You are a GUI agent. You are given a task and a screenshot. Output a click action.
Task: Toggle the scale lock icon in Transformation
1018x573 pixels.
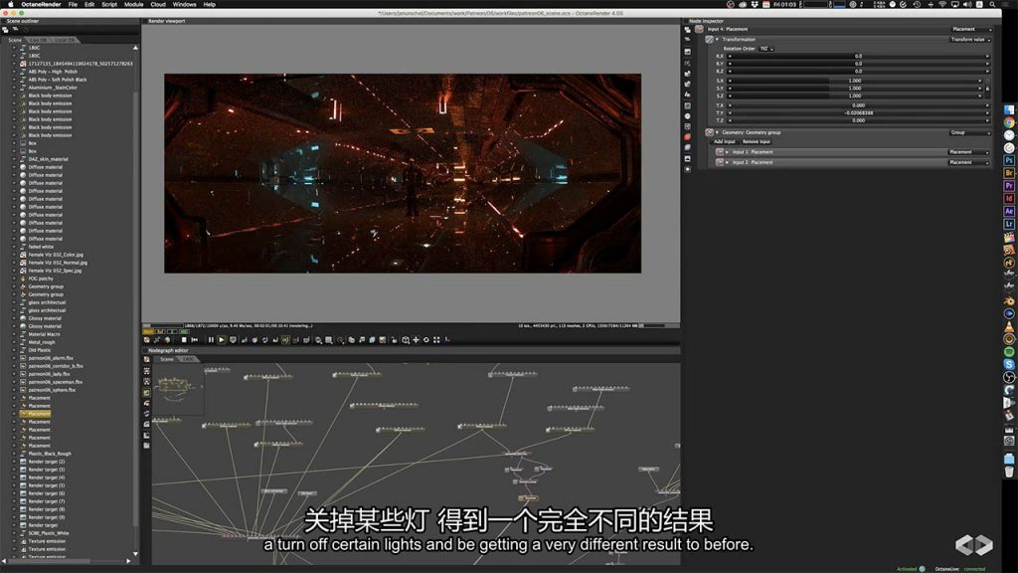pos(986,89)
